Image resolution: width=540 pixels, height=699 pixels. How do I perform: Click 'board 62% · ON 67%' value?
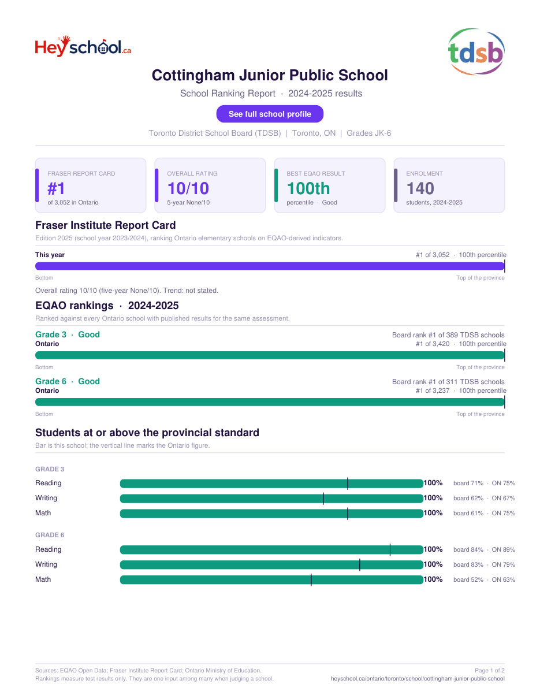click(x=484, y=499)
